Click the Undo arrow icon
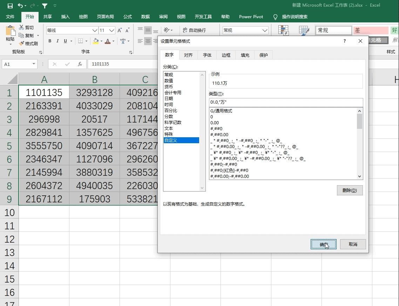Screen dimensions: 399x306 (20, 6)
